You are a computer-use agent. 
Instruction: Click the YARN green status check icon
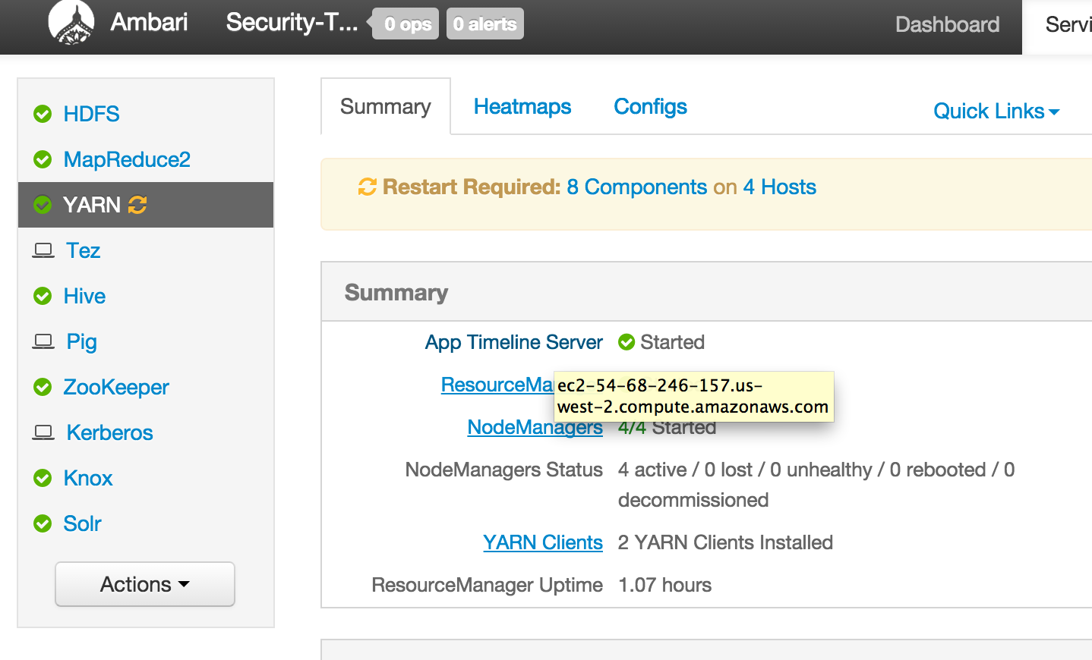point(43,205)
